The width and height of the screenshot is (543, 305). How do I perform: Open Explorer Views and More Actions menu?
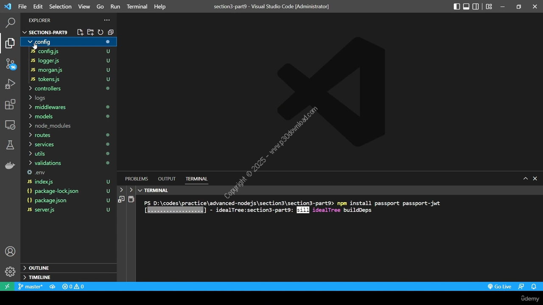tap(107, 20)
